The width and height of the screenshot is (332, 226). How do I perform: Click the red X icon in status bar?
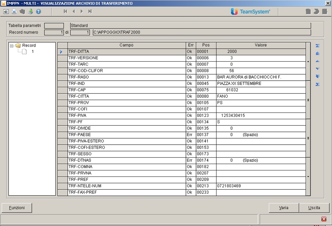(x=324, y=219)
